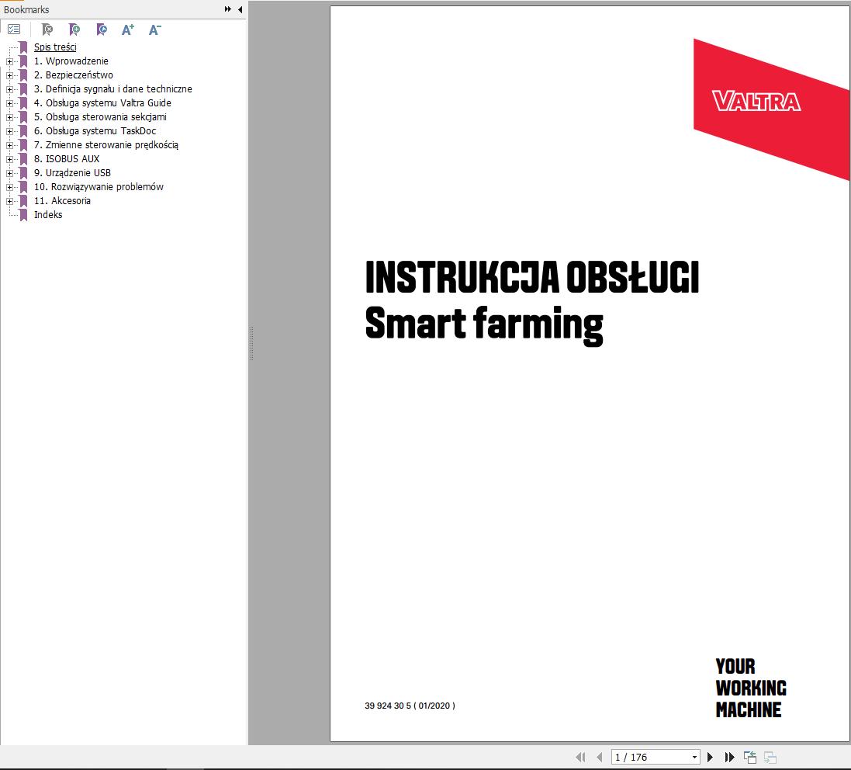The image size is (851, 770).
Task: Go to the first page
Action: coord(580,757)
